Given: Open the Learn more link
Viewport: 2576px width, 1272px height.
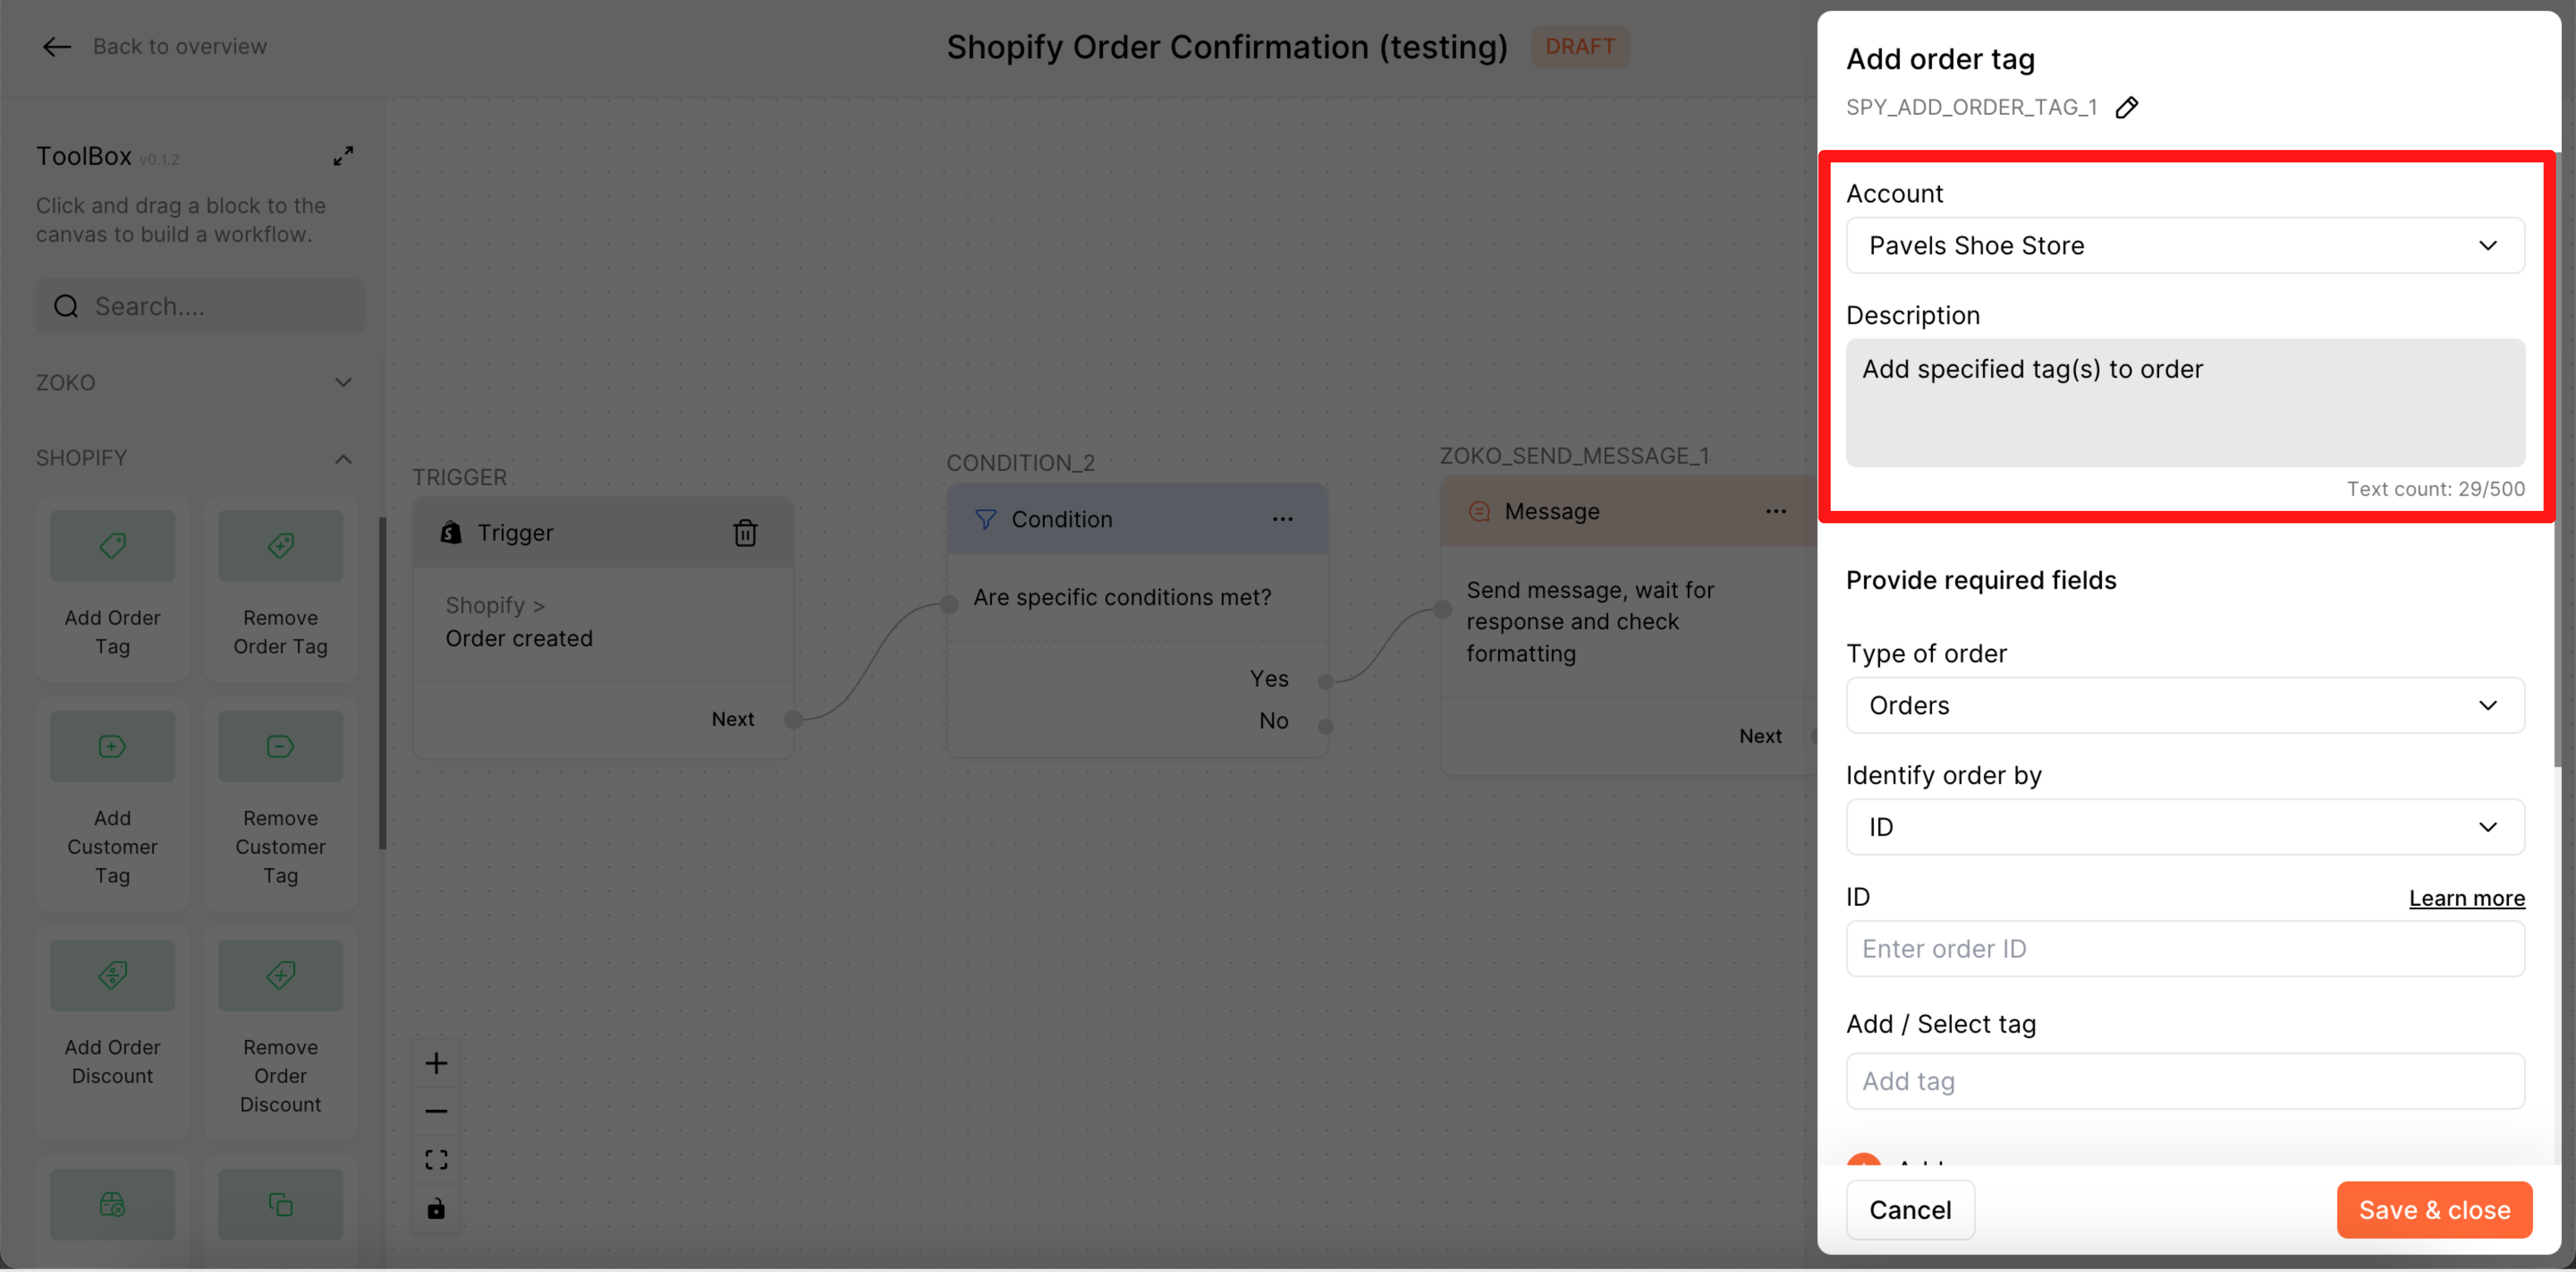Looking at the screenshot, I should (x=2466, y=898).
